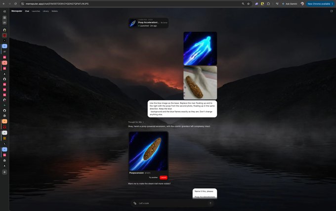The width and height of the screenshot is (336, 211).
Task: Open the zoom magnifier icon in the address bar
Action: pos(243,4)
